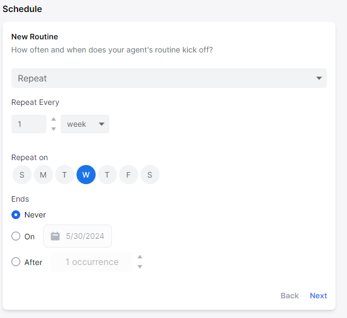Select the Never radio button under Ends
Screen dimensions: 347x318
pyautogui.click(x=16, y=215)
